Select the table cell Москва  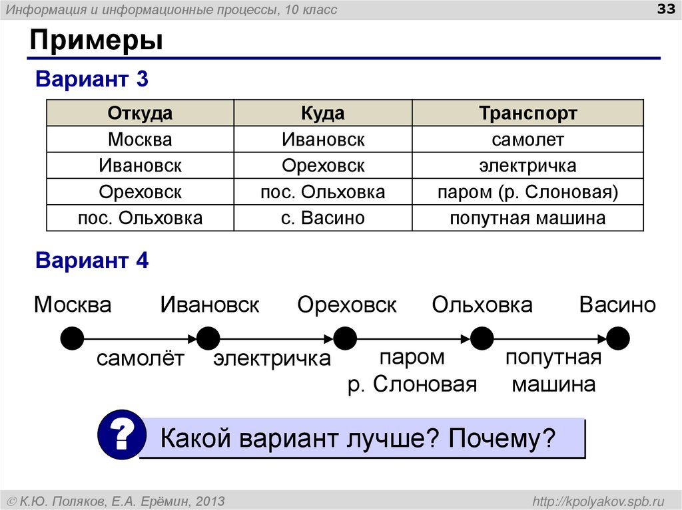[140, 138]
